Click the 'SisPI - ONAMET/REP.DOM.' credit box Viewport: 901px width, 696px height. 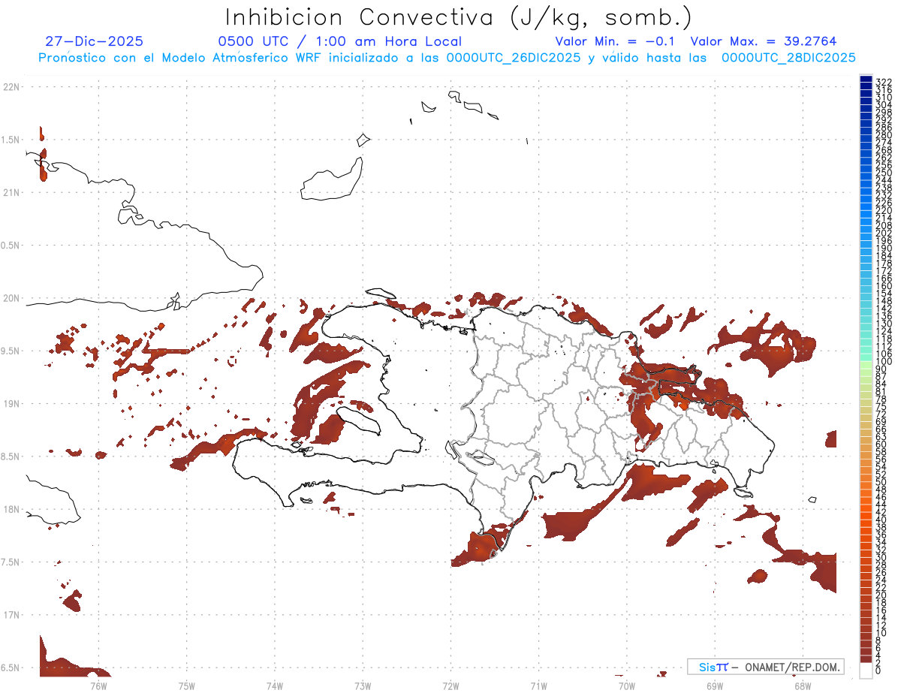click(765, 667)
